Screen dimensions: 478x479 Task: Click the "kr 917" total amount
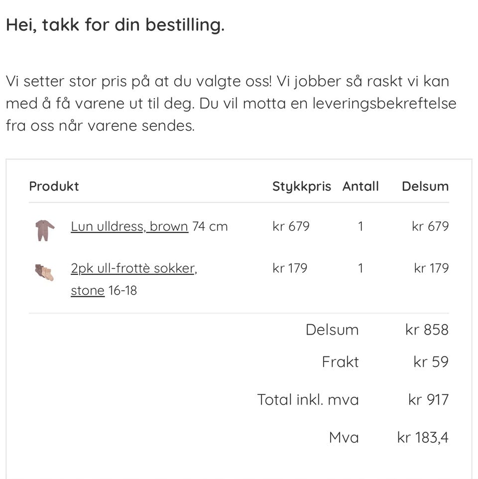pos(428,400)
